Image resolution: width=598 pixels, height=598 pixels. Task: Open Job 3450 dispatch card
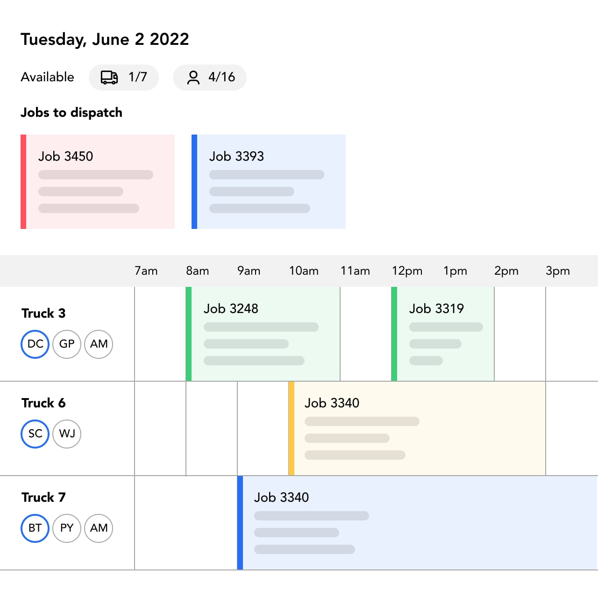coord(98,182)
